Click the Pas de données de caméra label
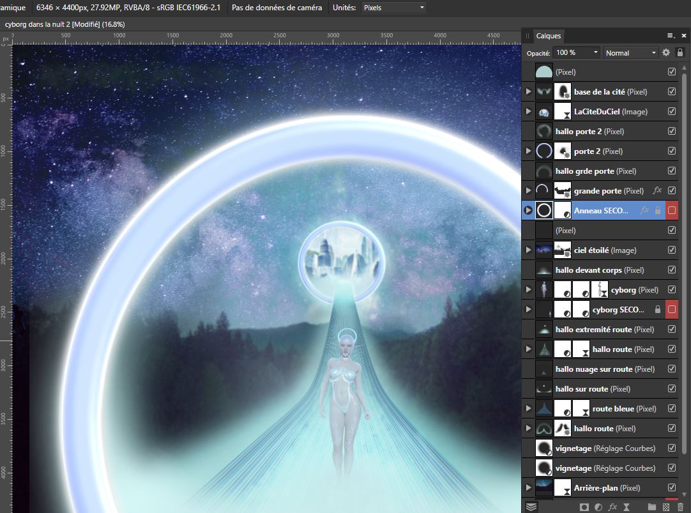The width and height of the screenshot is (691, 513). (x=277, y=8)
